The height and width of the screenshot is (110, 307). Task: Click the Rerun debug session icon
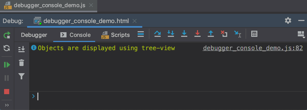coord(7,35)
